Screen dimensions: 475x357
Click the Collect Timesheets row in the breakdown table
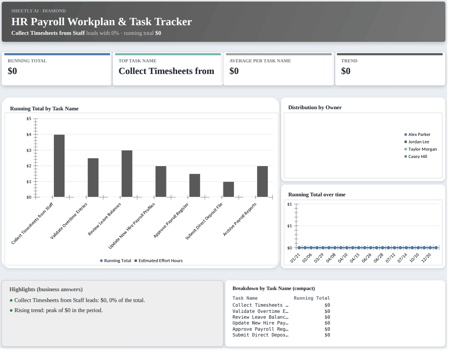(x=281, y=305)
